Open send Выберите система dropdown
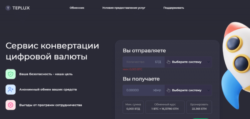Viewport: 250px width, 119px height. click(x=188, y=62)
